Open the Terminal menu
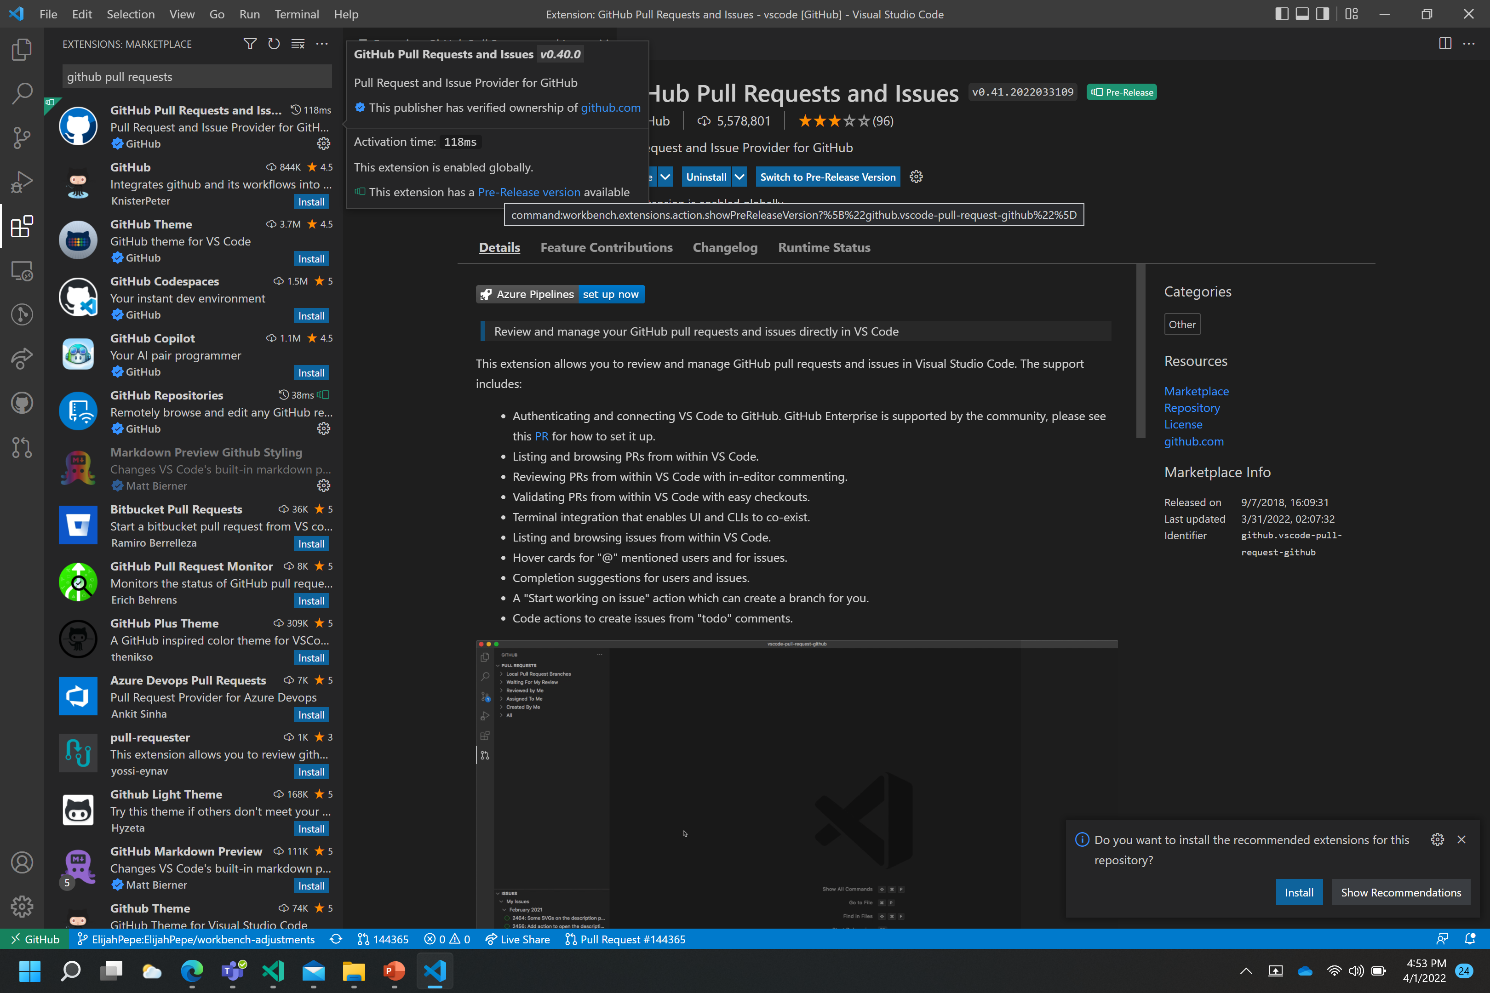Image resolution: width=1490 pixels, height=993 pixels. 297,14
